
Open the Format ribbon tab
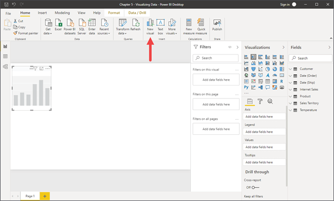point(114,13)
